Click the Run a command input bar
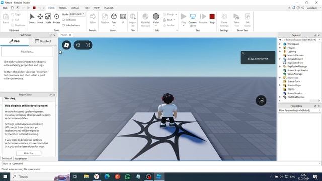The image size is (322, 181). [x=161, y=164]
